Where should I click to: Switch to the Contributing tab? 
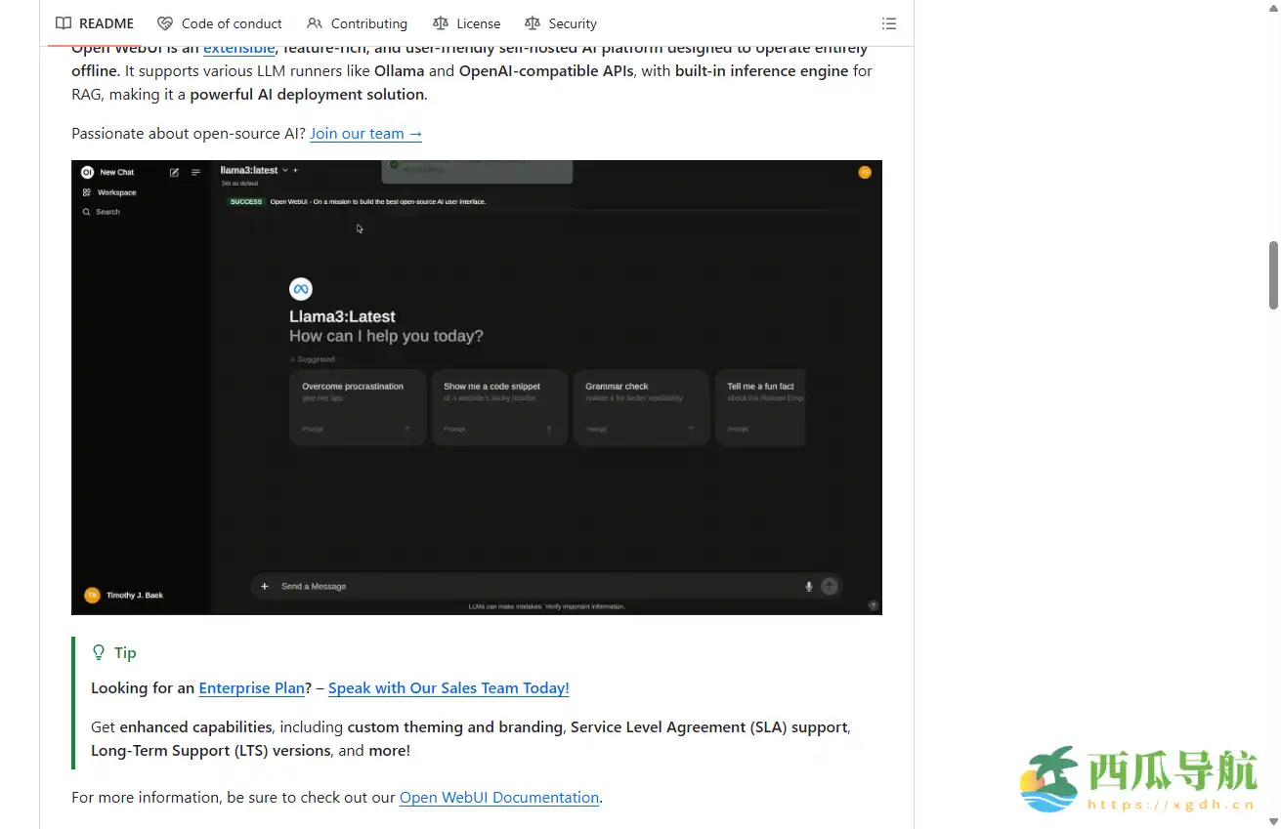coord(368,23)
